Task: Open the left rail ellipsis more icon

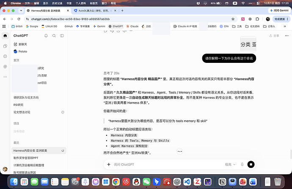Action: tap(5, 77)
